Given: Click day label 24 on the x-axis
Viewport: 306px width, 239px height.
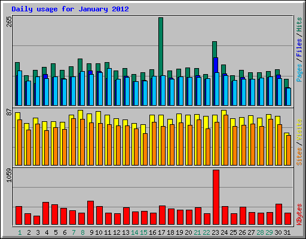Looking at the screenshot, I should (x=224, y=232).
